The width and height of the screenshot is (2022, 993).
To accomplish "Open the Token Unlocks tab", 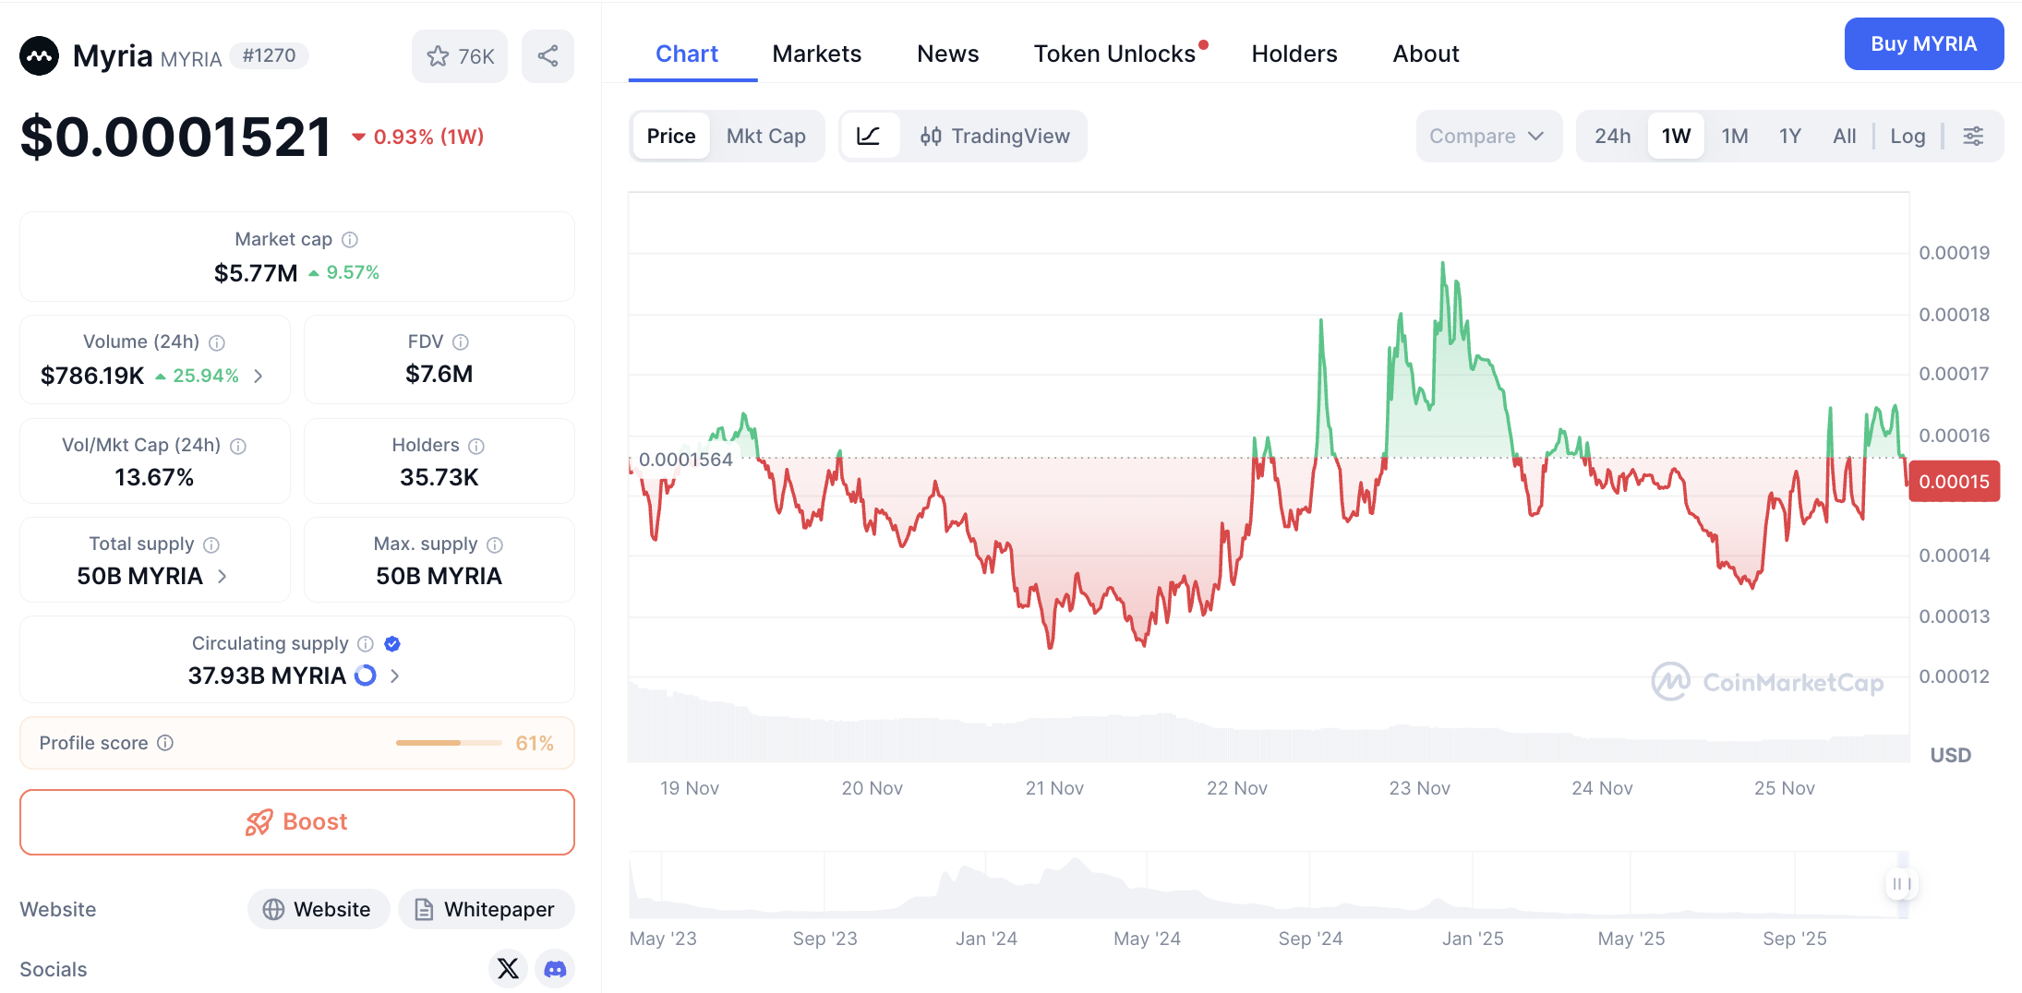I will coord(1114,54).
